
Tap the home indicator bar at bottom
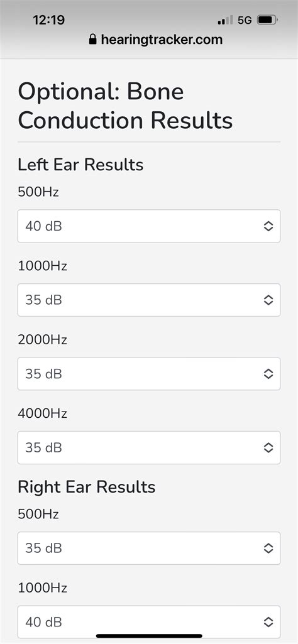tap(149, 636)
